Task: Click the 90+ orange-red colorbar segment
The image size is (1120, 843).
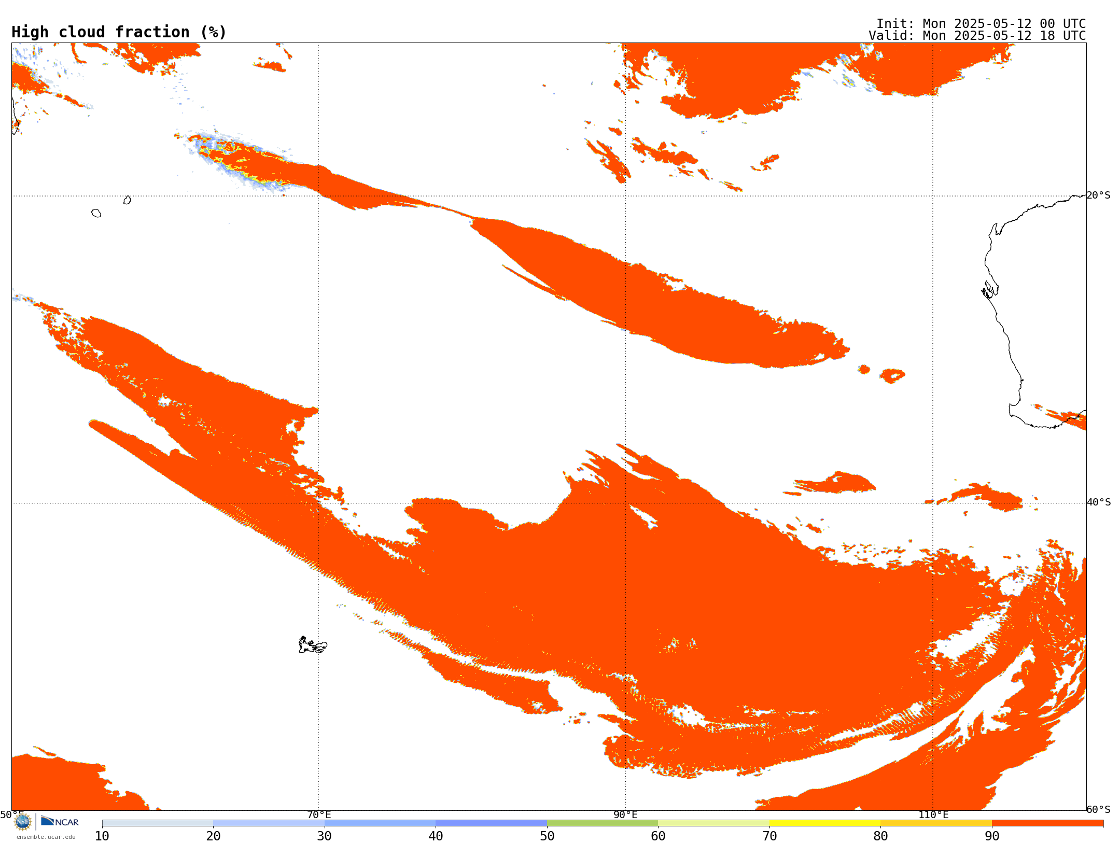Action: pyautogui.click(x=1047, y=823)
